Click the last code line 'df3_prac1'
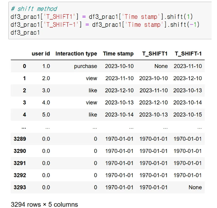Viewport: 217px width, 208px height. tap(25, 33)
